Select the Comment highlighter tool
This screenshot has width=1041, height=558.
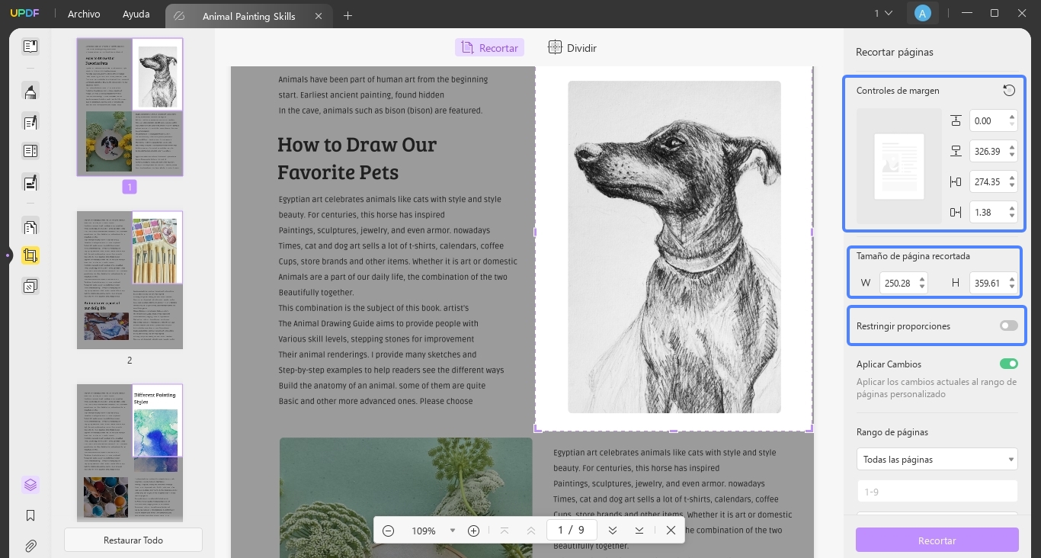point(30,92)
